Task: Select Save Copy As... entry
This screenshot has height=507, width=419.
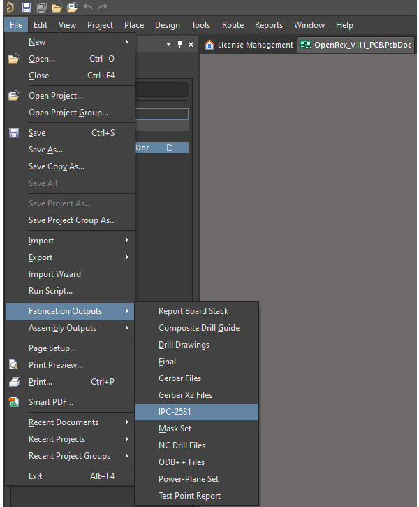Action: click(x=70, y=166)
